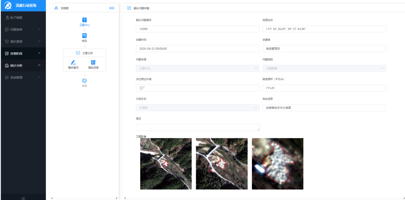Expand the 问题清单 menu chevron
The width and height of the screenshot is (405, 200).
(x=39, y=30)
